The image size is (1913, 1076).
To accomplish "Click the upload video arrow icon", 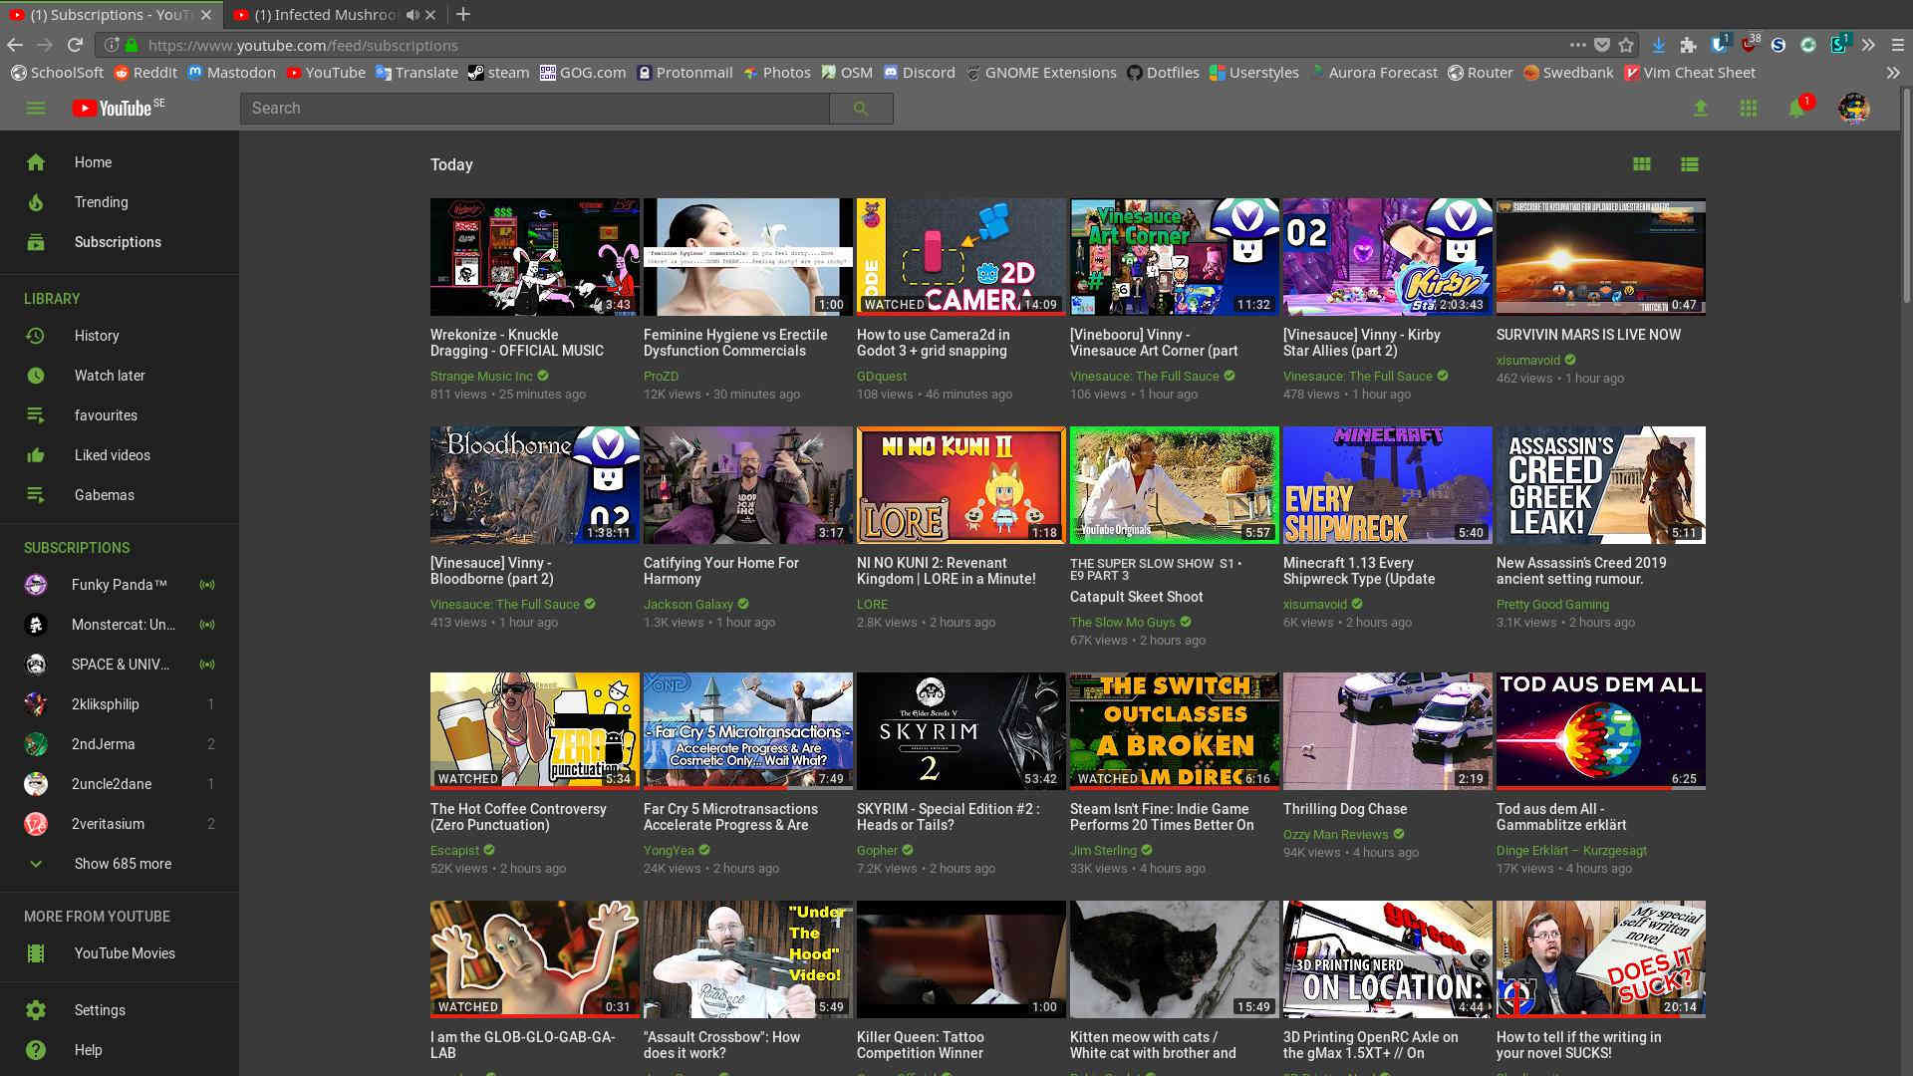I will click(1701, 108).
